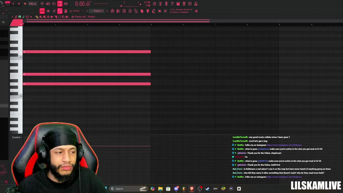343x193 pixels.
Task: Select the Slice tool
Action: pyautogui.click(x=56, y=17)
